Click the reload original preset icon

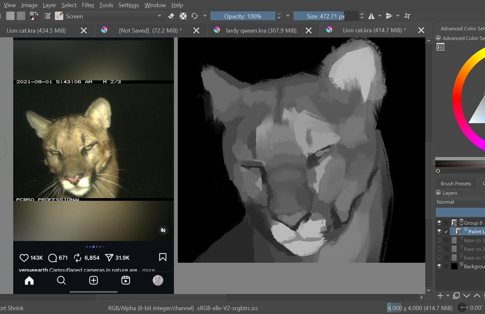click(x=195, y=15)
